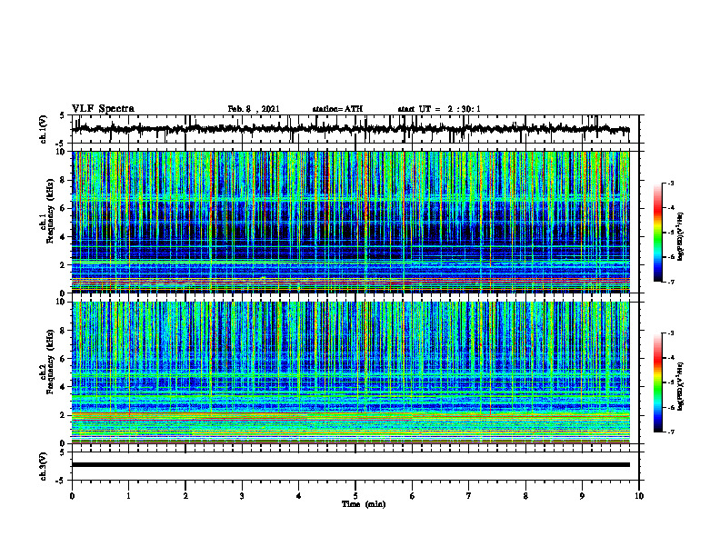The height and width of the screenshot is (556, 720).
Task: Click time axis tick label "3"
Action: coord(242,496)
